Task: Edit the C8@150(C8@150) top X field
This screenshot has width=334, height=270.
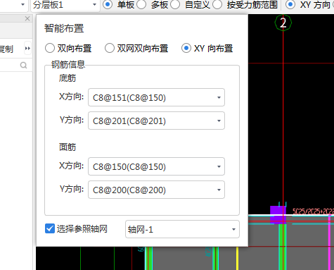Action: click(x=156, y=166)
